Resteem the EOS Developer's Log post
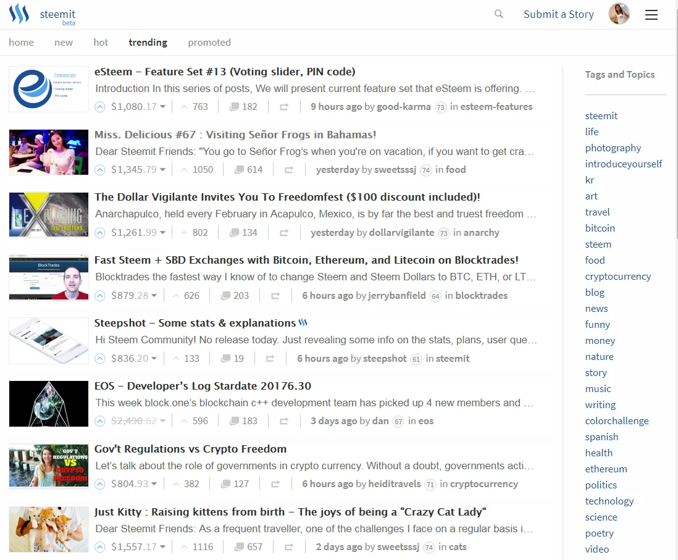The height and width of the screenshot is (560, 678). 284,421
